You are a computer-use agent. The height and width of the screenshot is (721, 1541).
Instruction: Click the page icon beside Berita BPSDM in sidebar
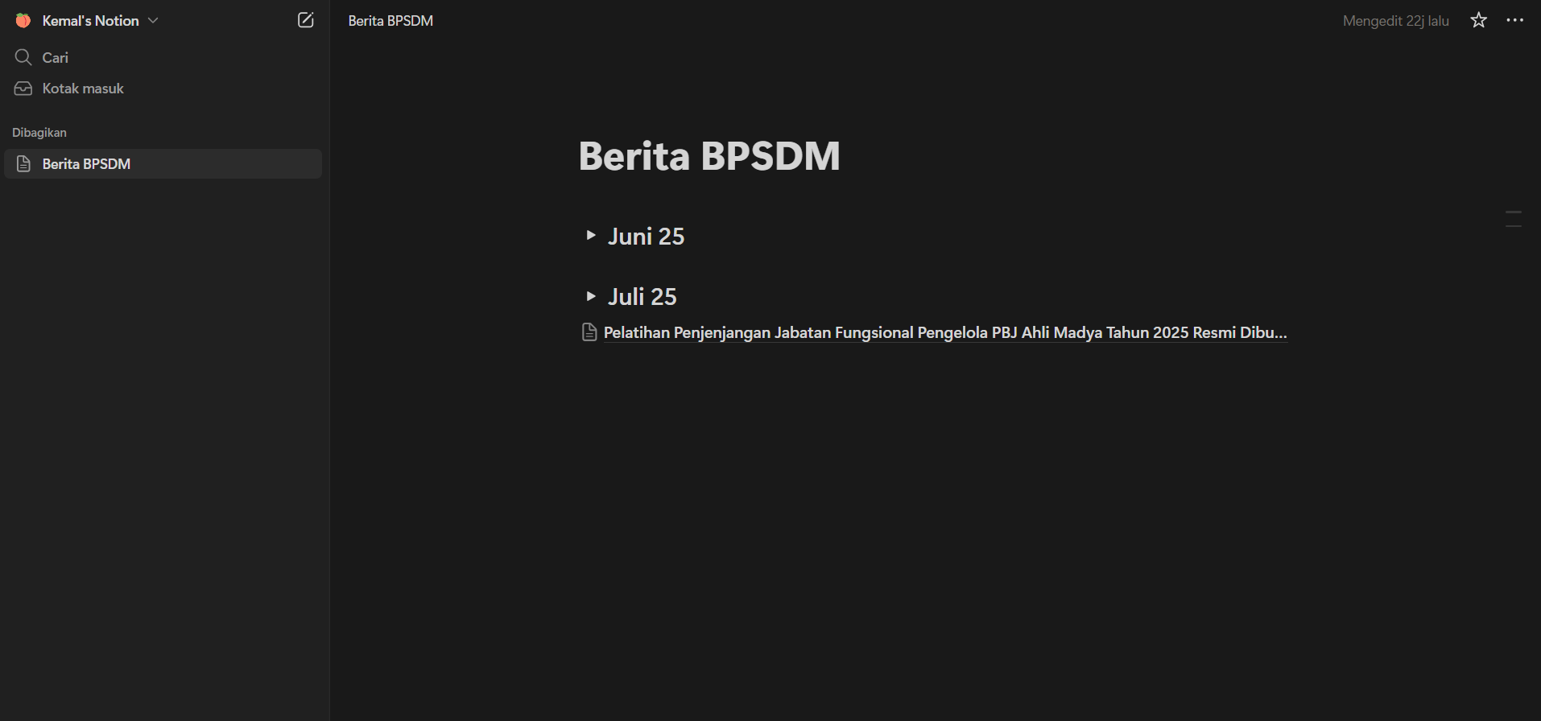pyautogui.click(x=24, y=164)
